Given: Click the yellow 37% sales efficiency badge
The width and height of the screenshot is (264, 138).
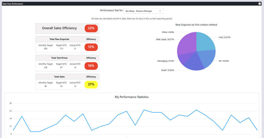Looking at the screenshot, I should tap(91, 84).
